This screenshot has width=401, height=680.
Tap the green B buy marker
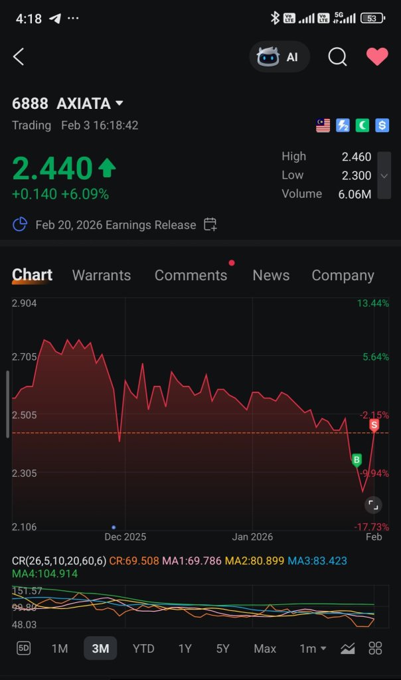(x=357, y=460)
